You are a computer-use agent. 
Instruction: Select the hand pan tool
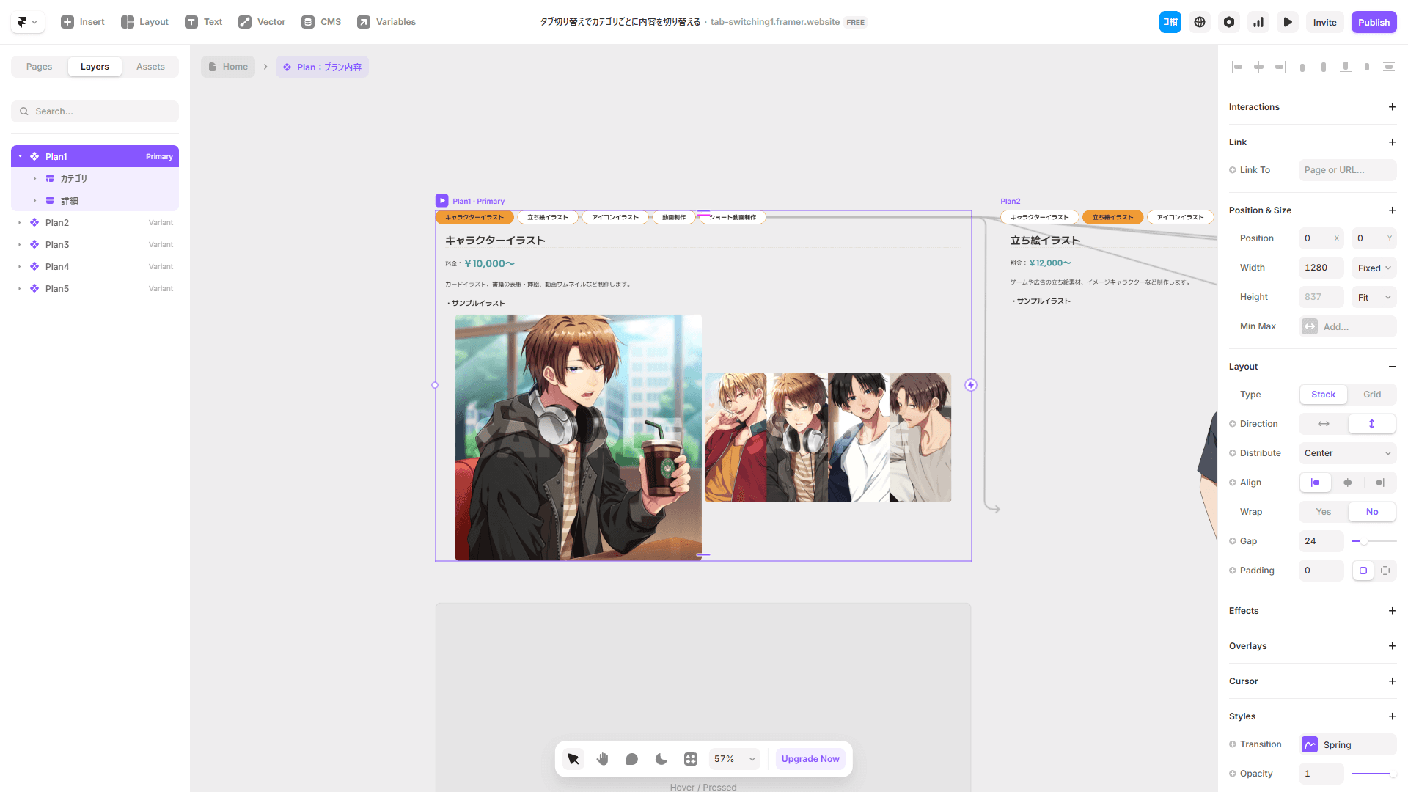(x=603, y=759)
